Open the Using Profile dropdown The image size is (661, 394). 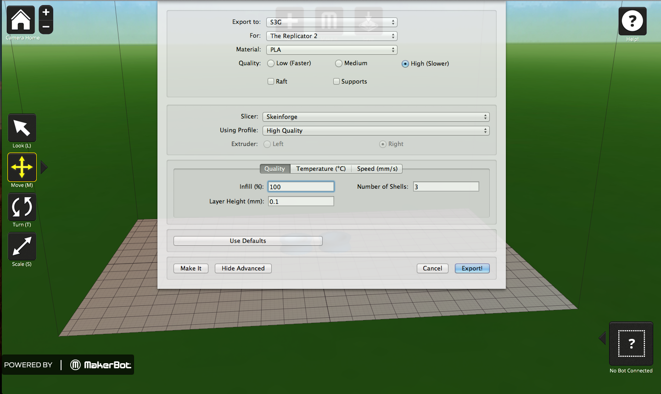[376, 130]
